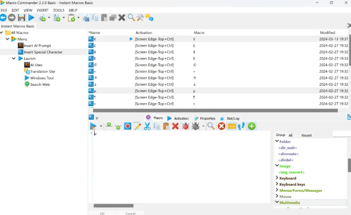Collapse the Launch tree node
The height and width of the screenshot is (215, 351).
point(14,58)
